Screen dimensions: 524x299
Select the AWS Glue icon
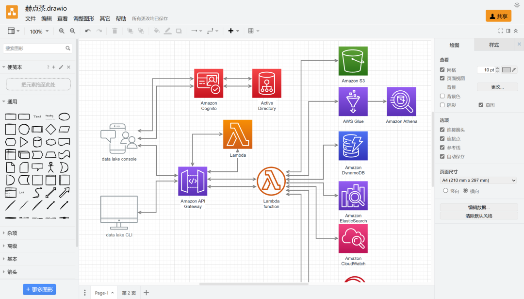coord(353,101)
